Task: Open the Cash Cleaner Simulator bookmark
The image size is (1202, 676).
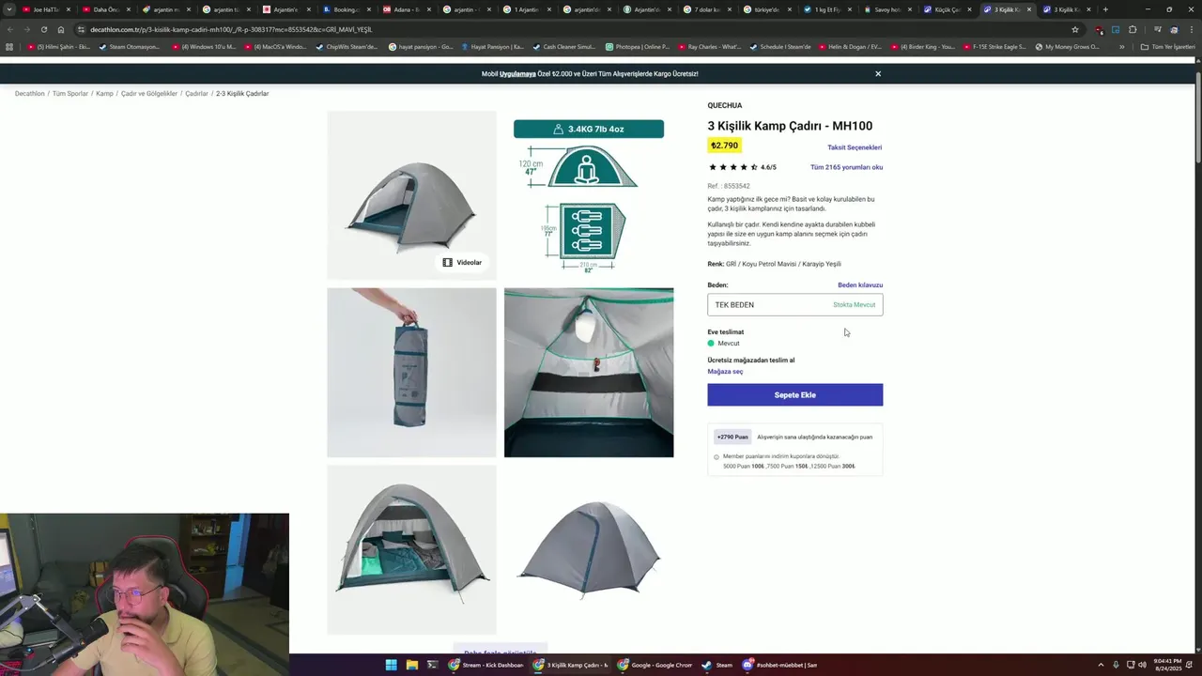Action: [x=563, y=47]
